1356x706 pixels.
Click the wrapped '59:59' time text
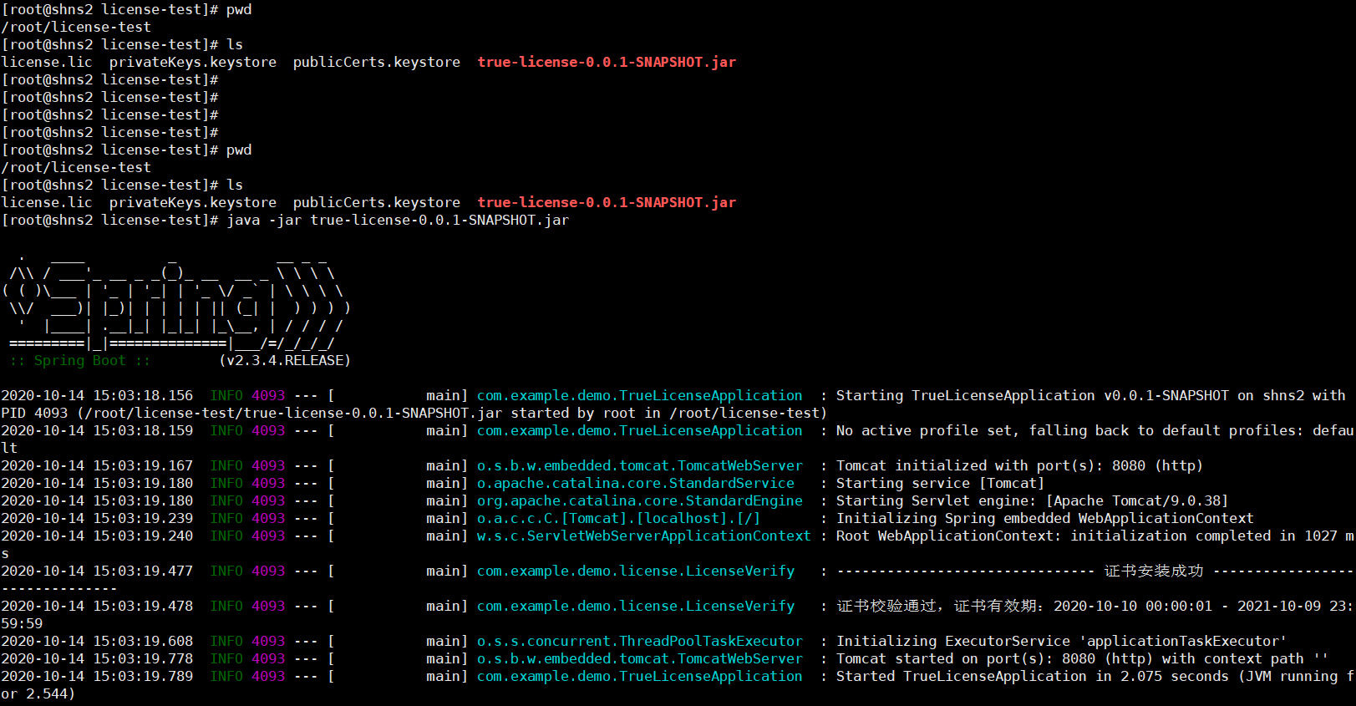22,624
